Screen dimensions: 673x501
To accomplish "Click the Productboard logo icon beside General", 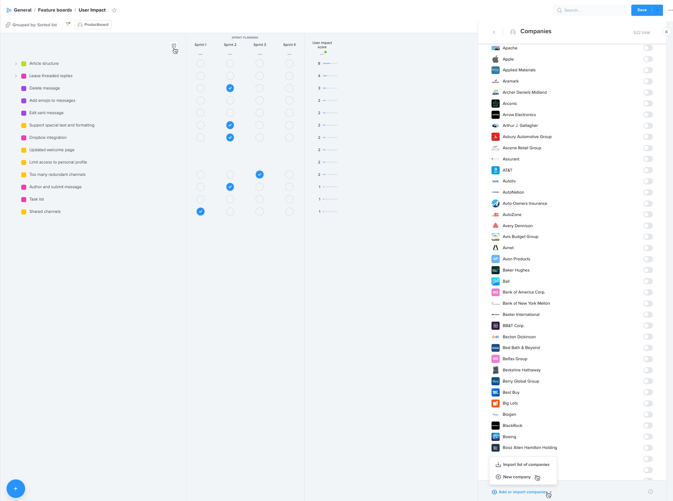I will pyautogui.click(x=9, y=10).
